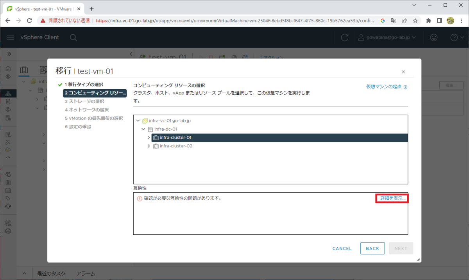This screenshot has height=280, width=469.
Task: Open the Developer Center code icon
Action: click(x=8, y=158)
